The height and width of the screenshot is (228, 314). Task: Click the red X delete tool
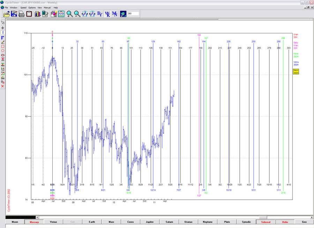coord(3,86)
